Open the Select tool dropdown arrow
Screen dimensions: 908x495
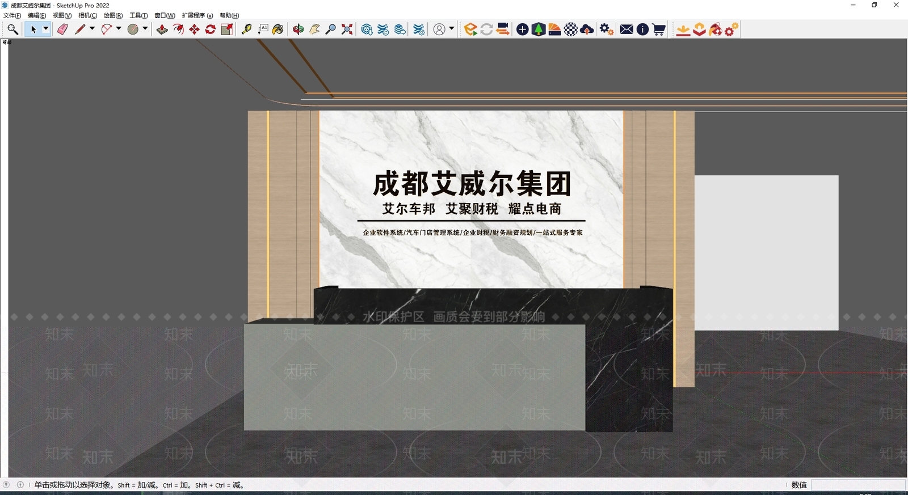click(x=46, y=28)
